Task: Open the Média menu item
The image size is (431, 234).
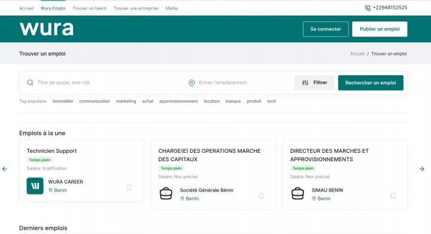Action: pyautogui.click(x=172, y=8)
